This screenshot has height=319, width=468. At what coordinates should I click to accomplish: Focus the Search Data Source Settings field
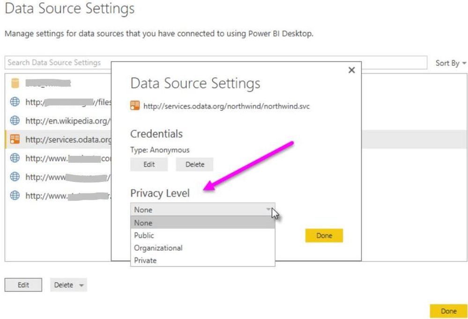point(215,63)
